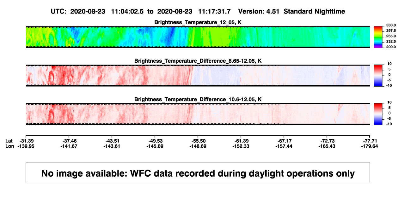Click the No image available WFC message box
The height and width of the screenshot is (210, 411).
click(198, 172)
